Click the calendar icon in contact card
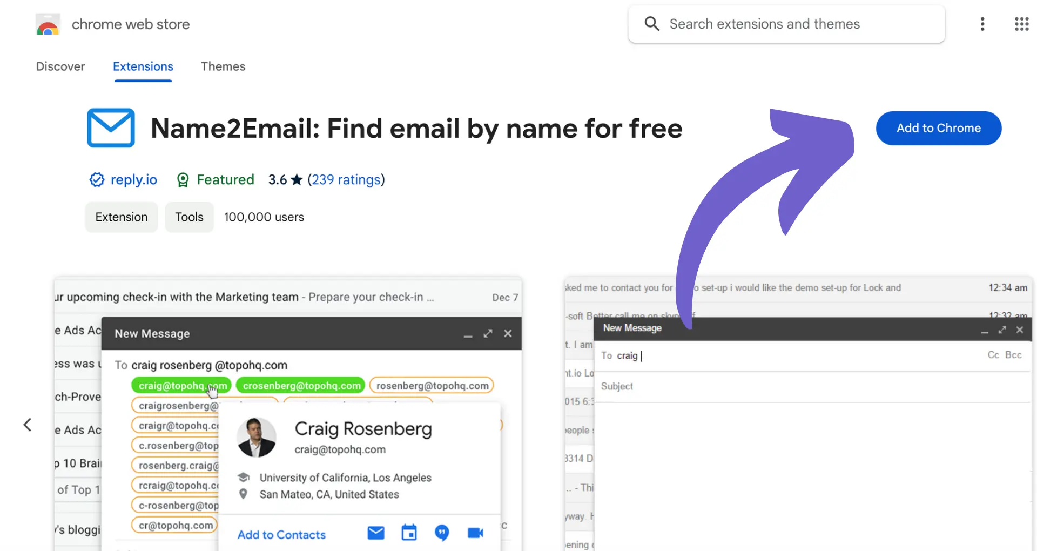The height and width of the screenshot is (551, 1037). [x=409, y=533]
